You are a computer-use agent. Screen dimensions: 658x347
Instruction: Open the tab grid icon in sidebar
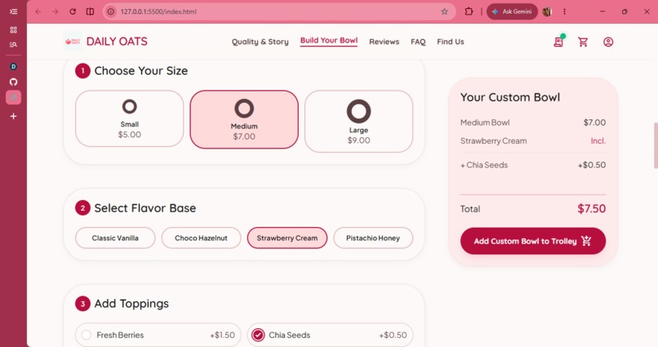click(13, 29)
